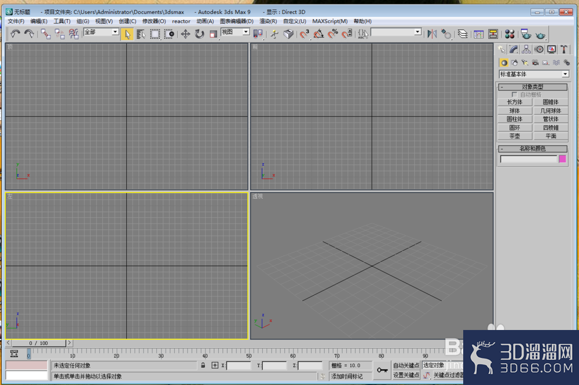
Task: Toggle the 3D Snaps magnet icon
Action: [x=305, y=34]
